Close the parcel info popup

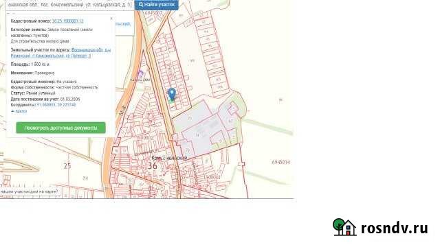point(111,19)
